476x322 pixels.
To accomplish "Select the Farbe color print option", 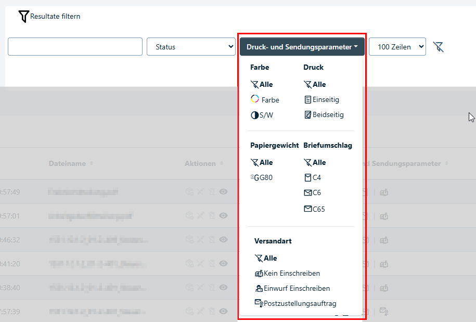I will click(x=265, y=100).
